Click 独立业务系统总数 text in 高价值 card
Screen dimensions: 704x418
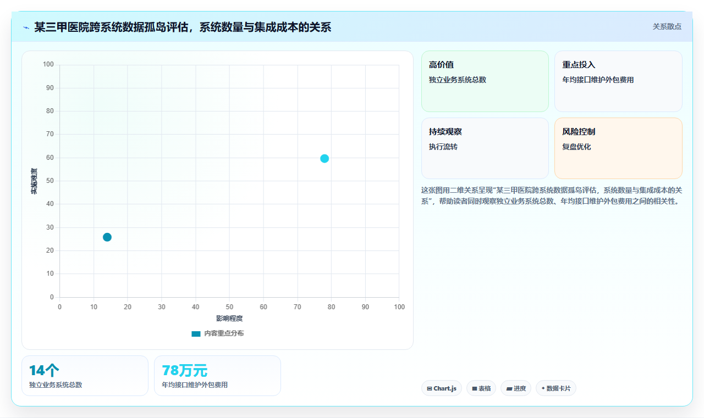(x=458, y=80)
